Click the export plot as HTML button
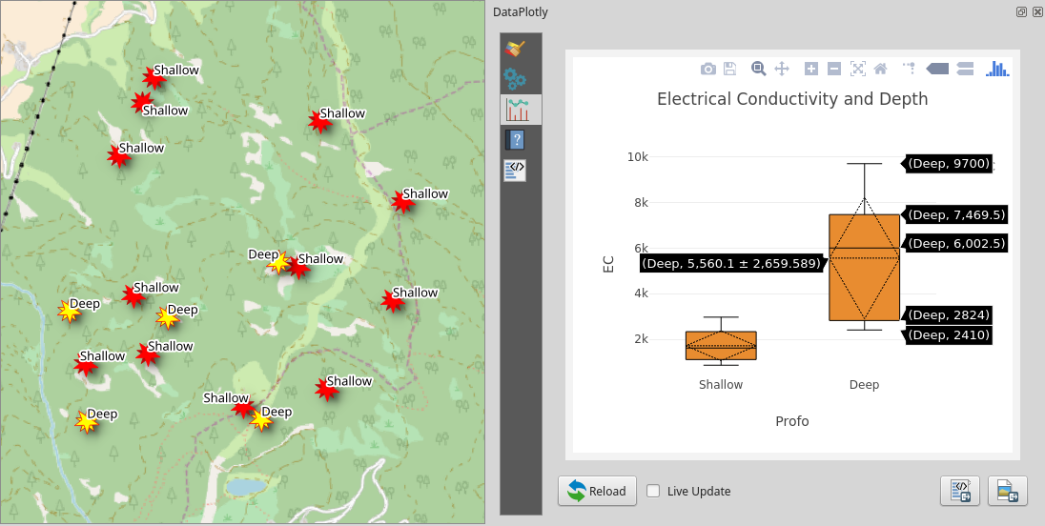 pos(959,492)
